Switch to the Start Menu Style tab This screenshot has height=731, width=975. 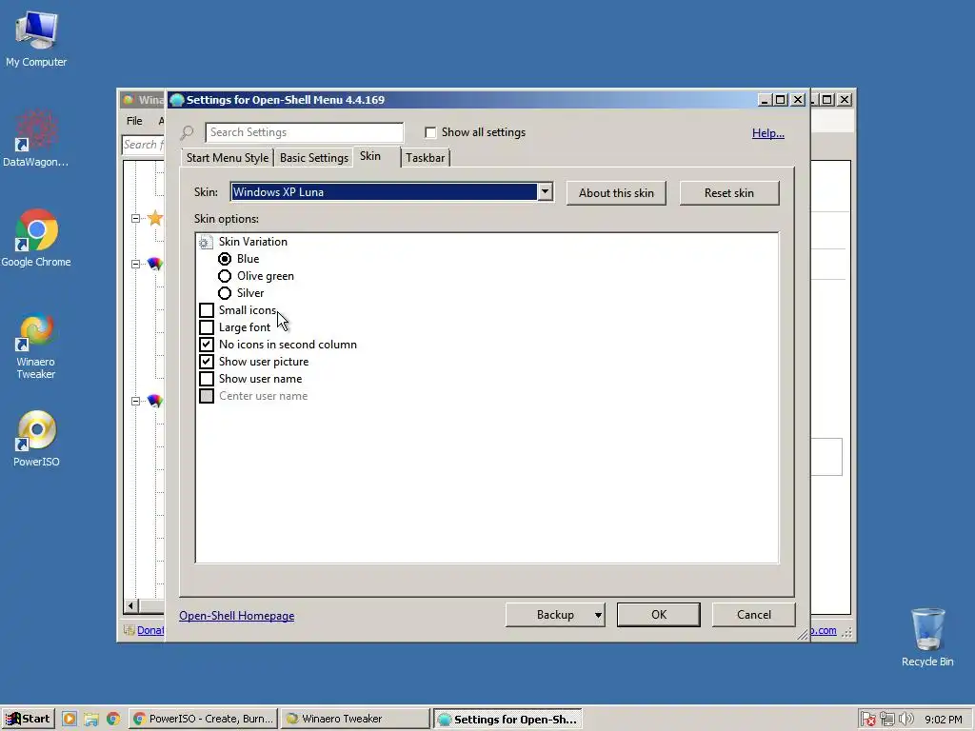[228, 158]
